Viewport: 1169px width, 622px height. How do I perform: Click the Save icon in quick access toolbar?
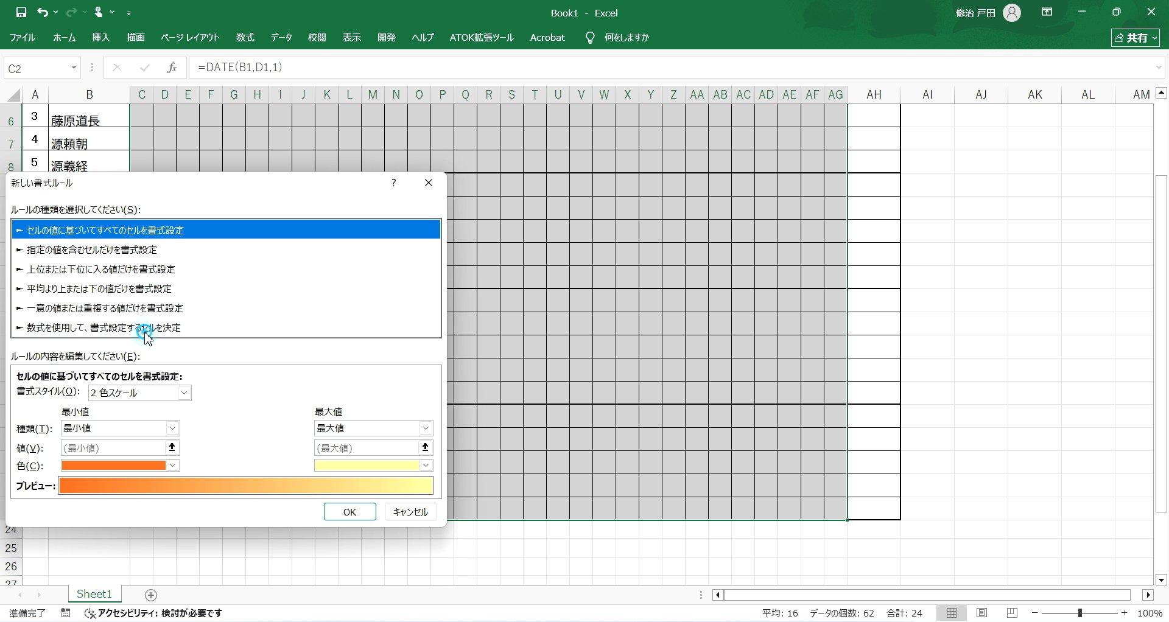point(20,12)
